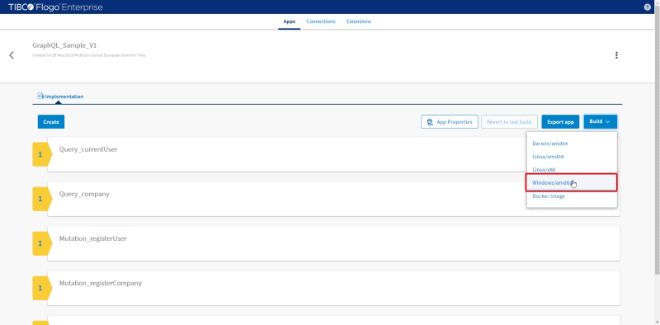Collapse the Build dropdown
Viewport: 660px width, 325px height.
601,121
